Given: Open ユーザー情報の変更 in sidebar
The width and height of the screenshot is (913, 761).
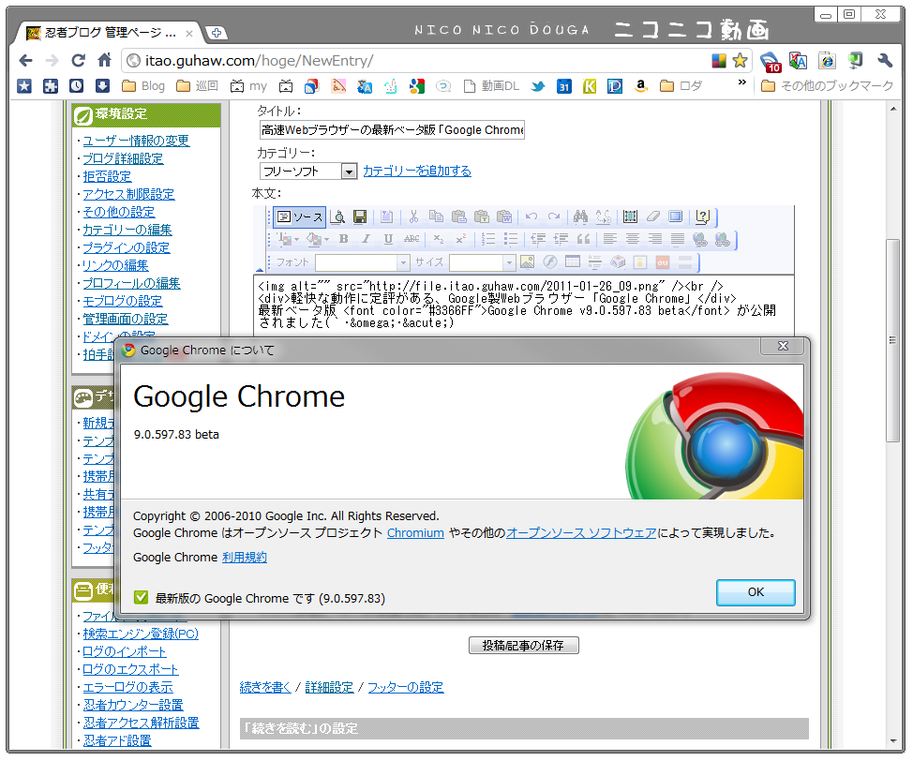Looking at the screenshot, I should point(136,141).
